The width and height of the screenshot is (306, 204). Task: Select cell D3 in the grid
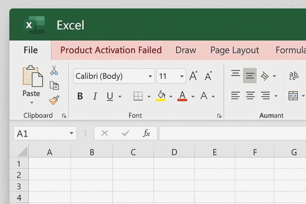[x=174, y=186]
